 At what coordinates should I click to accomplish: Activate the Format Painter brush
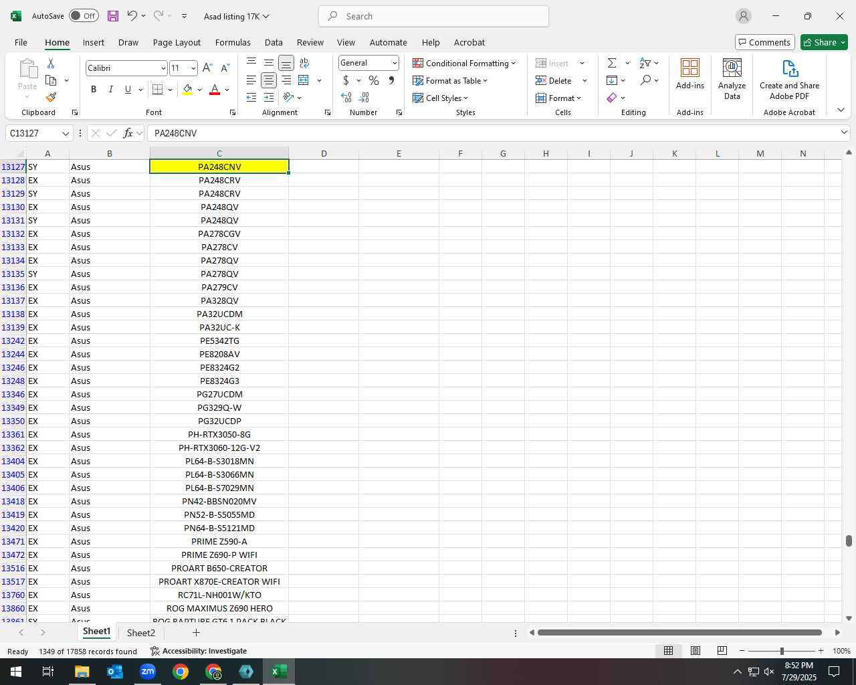[51, 98]
